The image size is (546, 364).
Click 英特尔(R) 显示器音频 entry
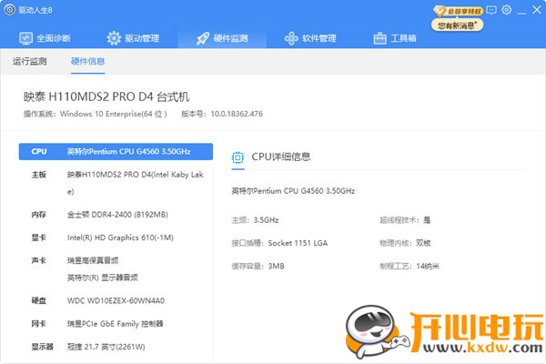point(102,278)
